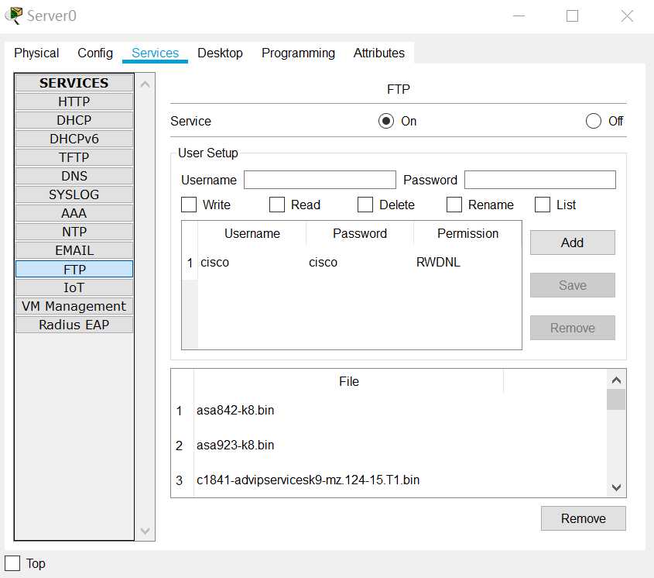The height and width of the screenshot is (578, 654).
Task: Click the file list scrollbar thumb
Action: point(616,400)
